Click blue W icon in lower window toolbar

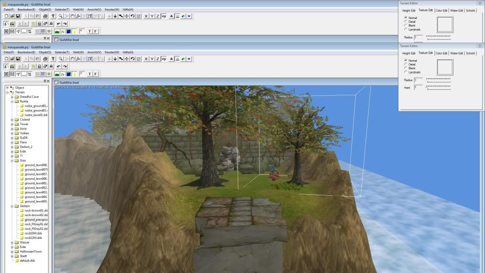pyautogui.click(x=189, y=59)
